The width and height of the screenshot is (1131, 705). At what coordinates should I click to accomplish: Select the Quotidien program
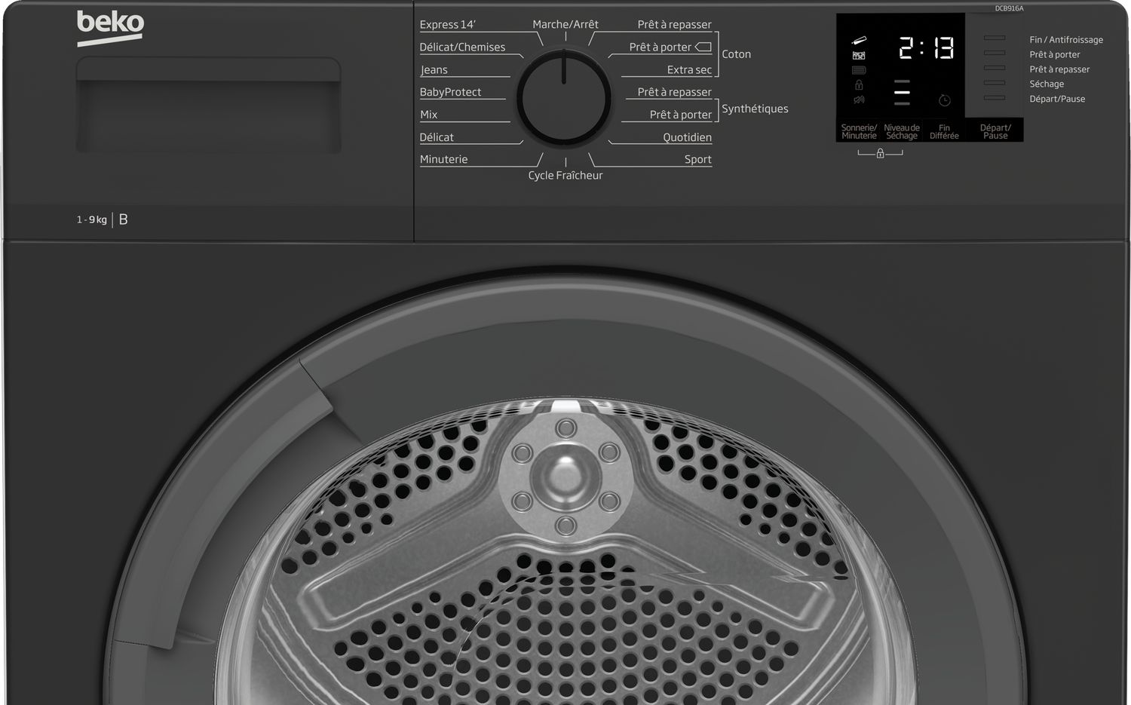[687, 137]
